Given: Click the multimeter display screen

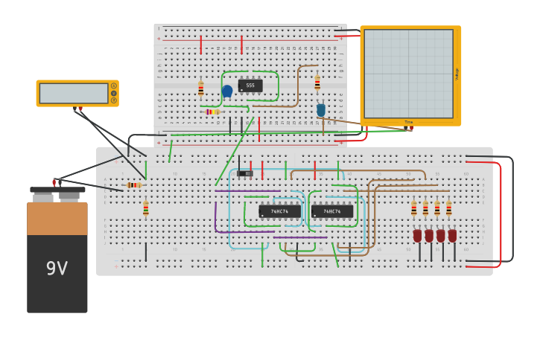Looking at the screenshot, I should tap(74, 93).
